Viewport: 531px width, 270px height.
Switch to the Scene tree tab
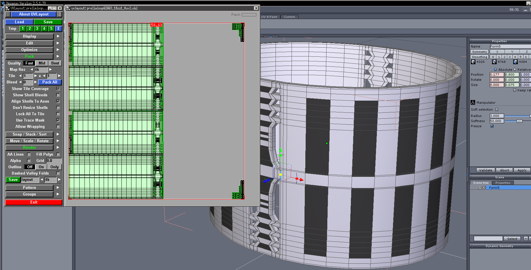coord(481,183)
